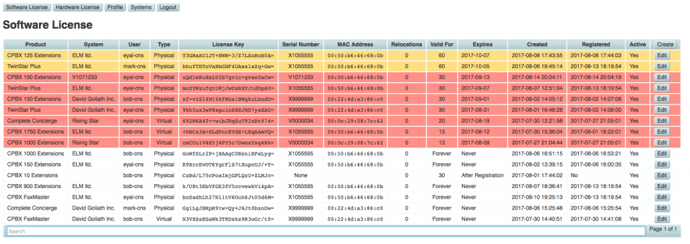This screenshot has width=690, height=244.
Task: Select license key 'T3GMaAU1JT+NWW+3/Z7LXoRoH0A='
Action: point(228,55)
